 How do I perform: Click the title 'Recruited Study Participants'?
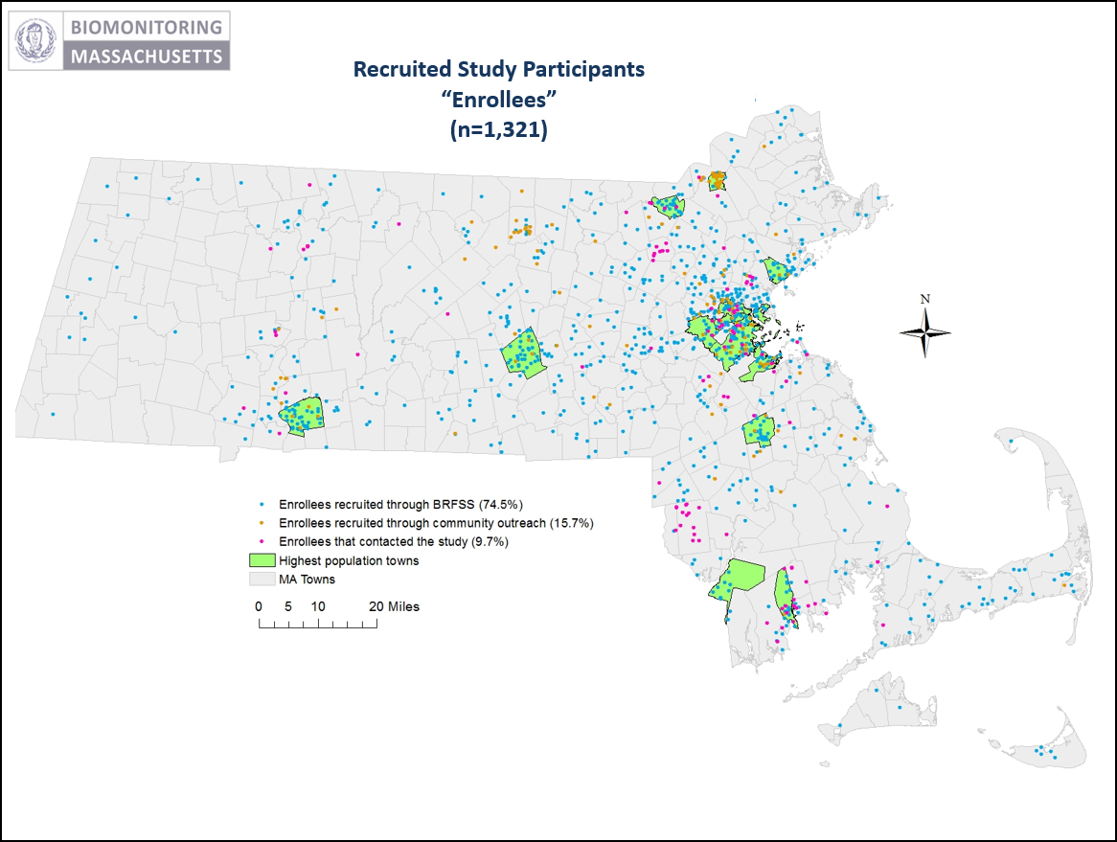pos(499,69)
